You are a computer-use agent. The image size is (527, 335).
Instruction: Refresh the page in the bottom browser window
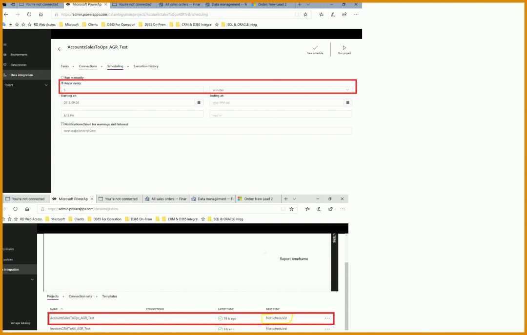coord(16,209)
